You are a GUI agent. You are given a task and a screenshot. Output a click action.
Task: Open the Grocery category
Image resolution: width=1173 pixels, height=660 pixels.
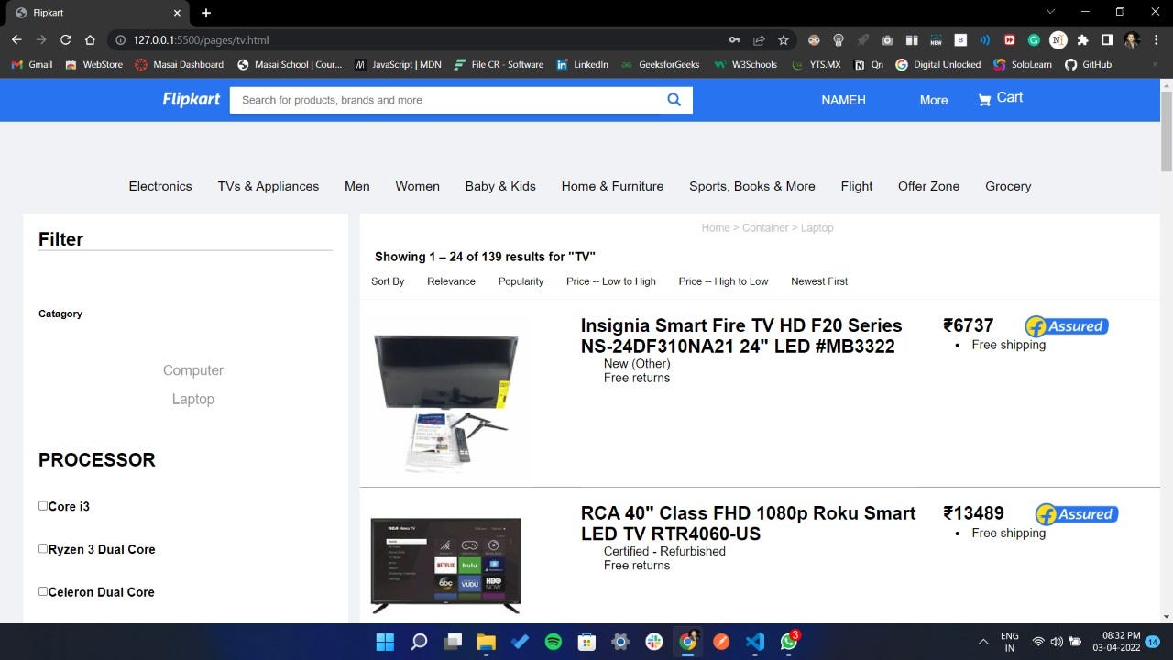point(1008,186)
